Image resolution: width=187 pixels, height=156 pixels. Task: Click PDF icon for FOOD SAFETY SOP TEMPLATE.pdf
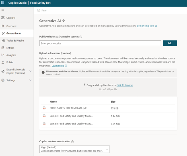click(x=44, y=108)
